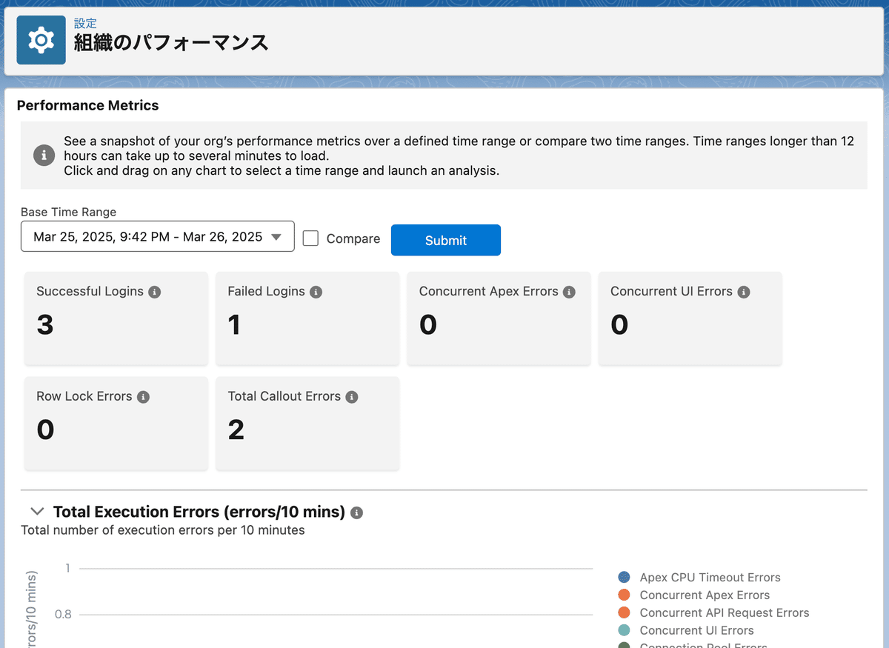Click the info icon beside Successful Logins
Screen dimensions: 889x648
(x=154, y=291)
